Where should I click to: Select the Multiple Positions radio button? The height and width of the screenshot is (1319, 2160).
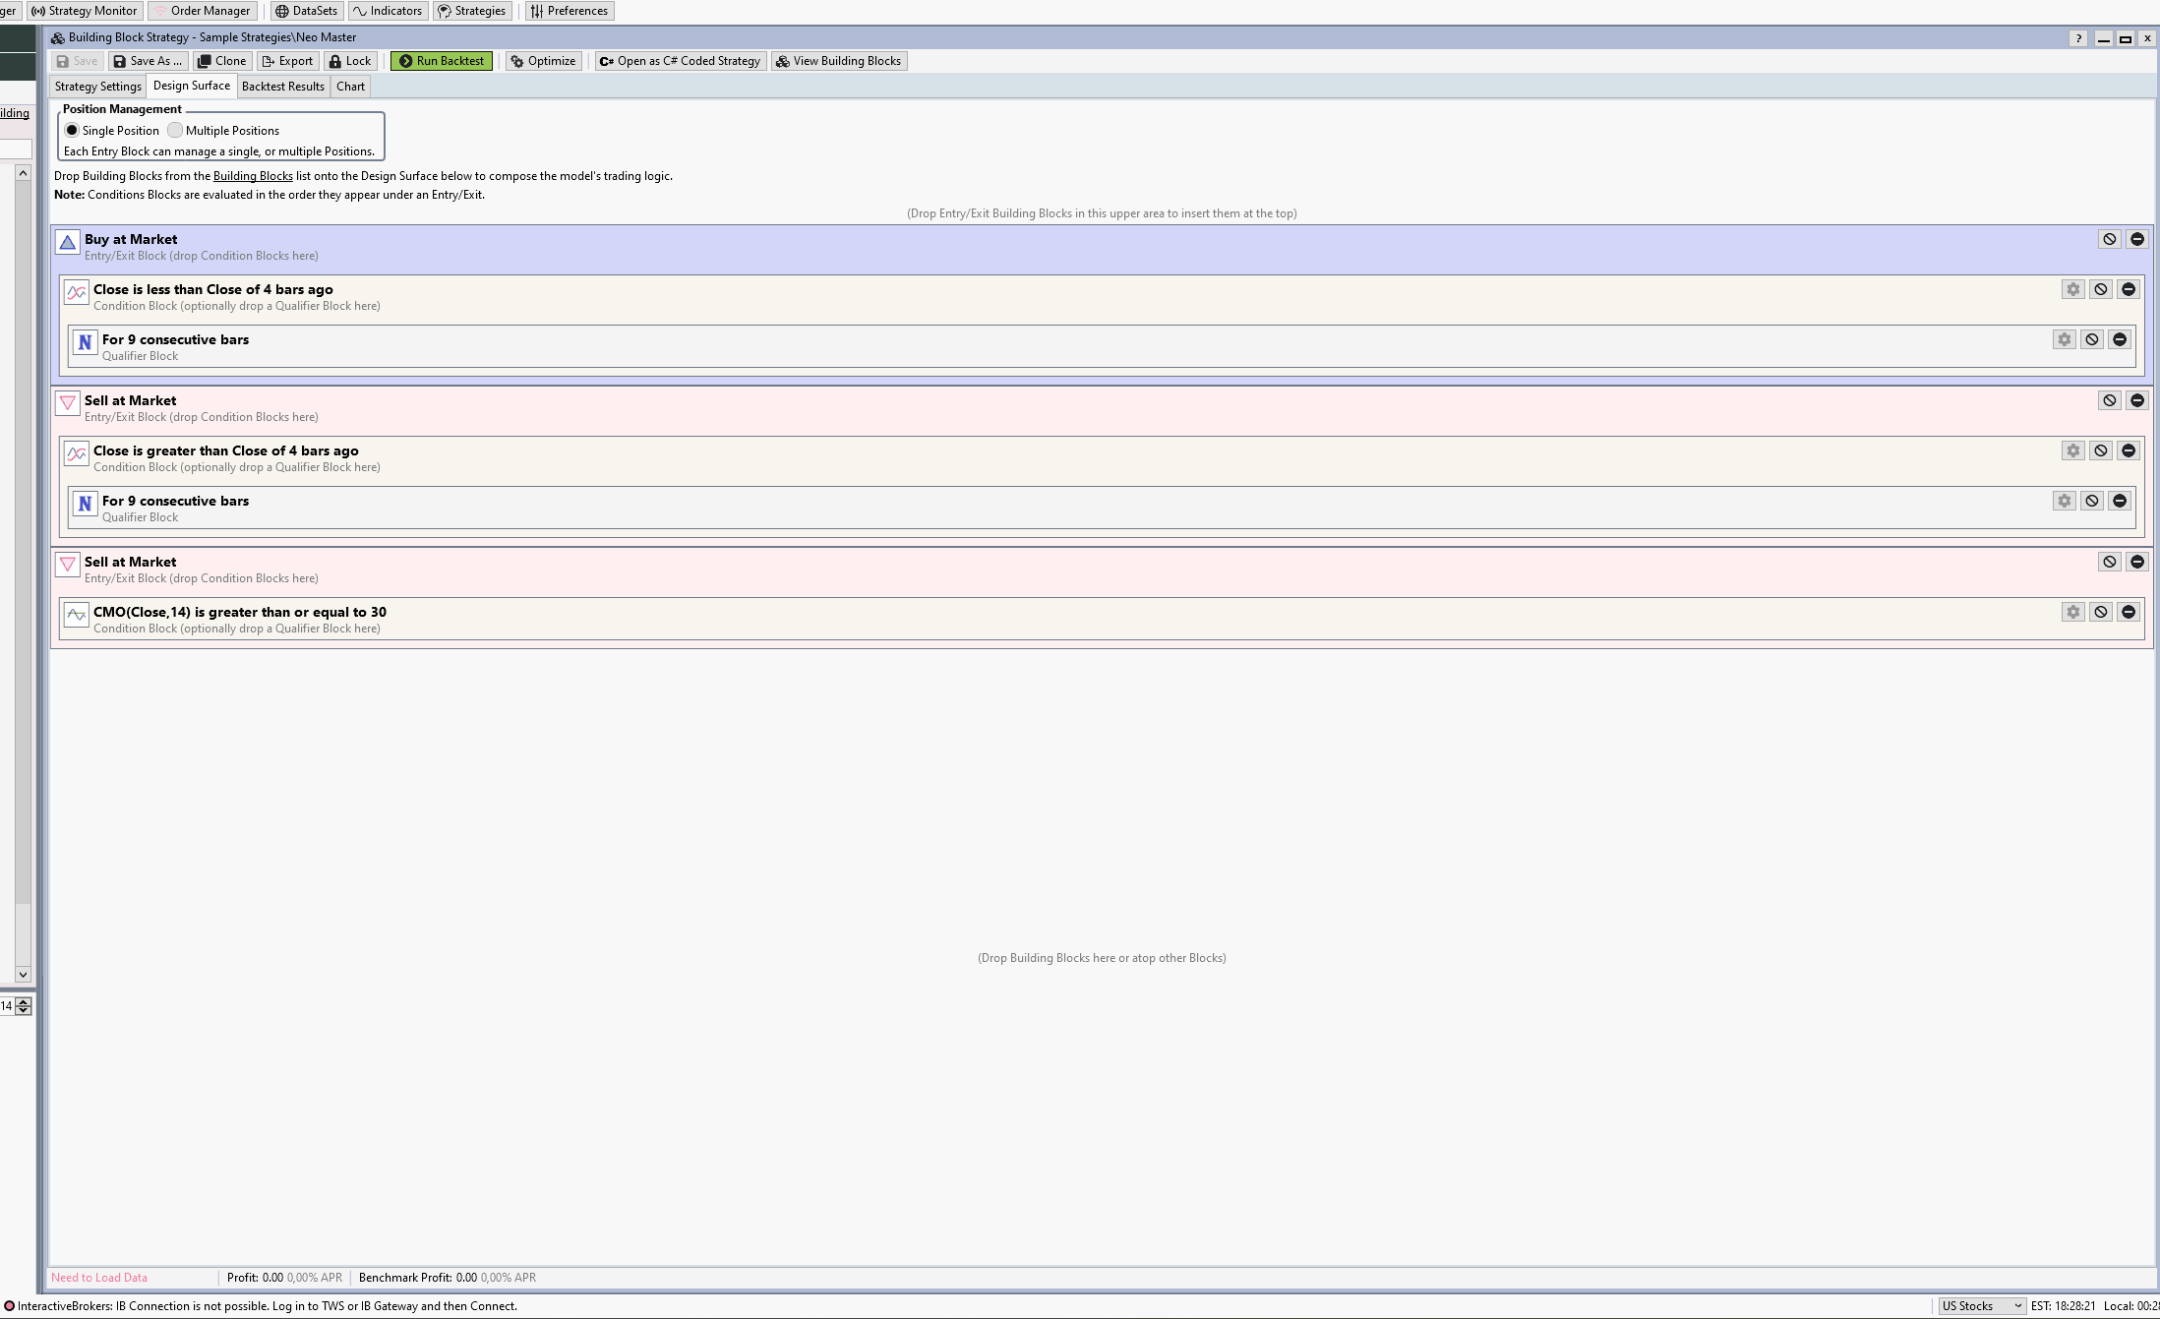point(175,130)
